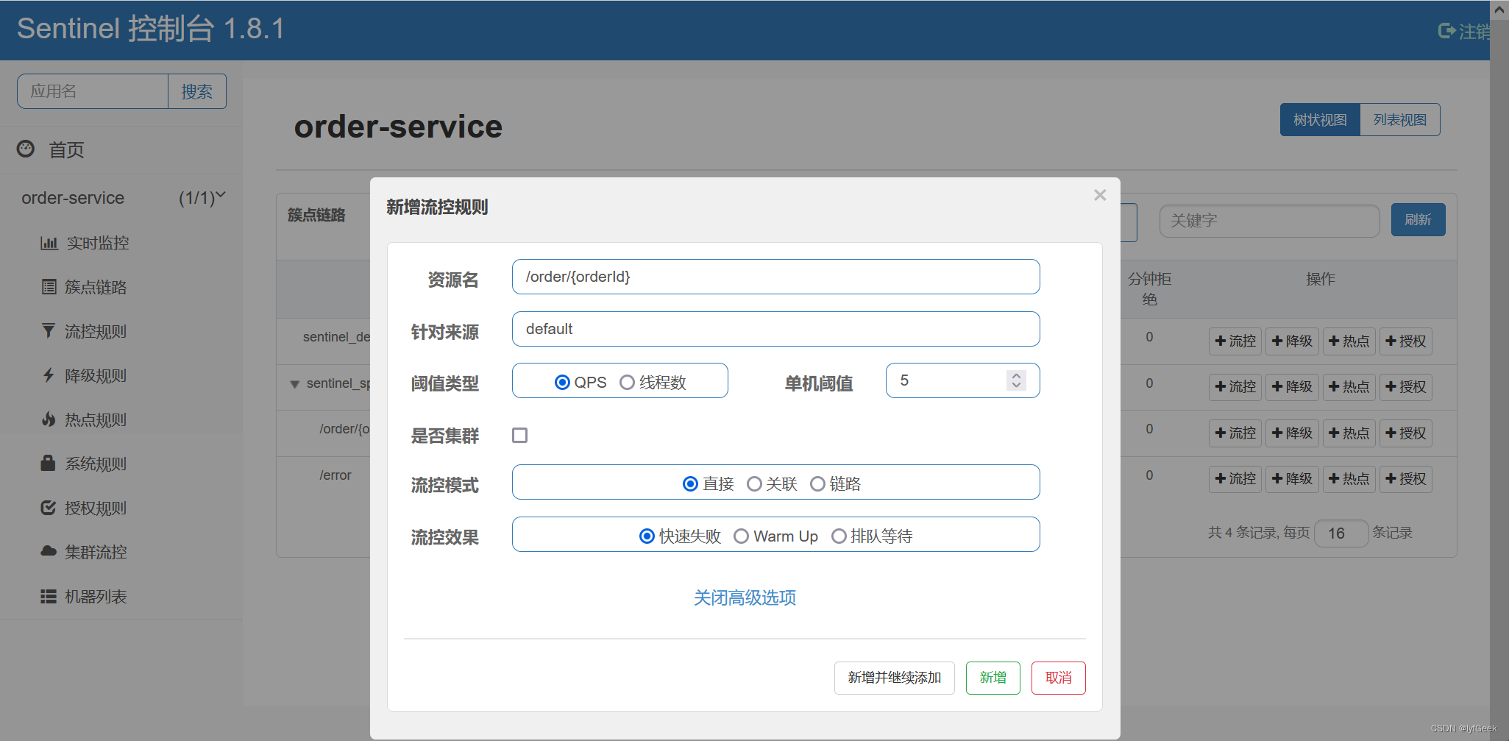Viewport: 1509px width, 741px height.
Task: Click the green 新增 button
Action: coord(993,678)
